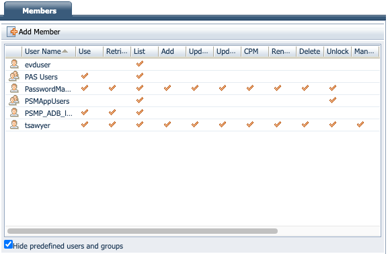Viewport: 390px width, 254px height.
Task: Click PSMAppUsers Unlock permission checkmark
Action: (333, 100)
